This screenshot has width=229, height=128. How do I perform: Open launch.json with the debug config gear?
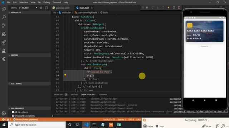click(x=41, y=8)
